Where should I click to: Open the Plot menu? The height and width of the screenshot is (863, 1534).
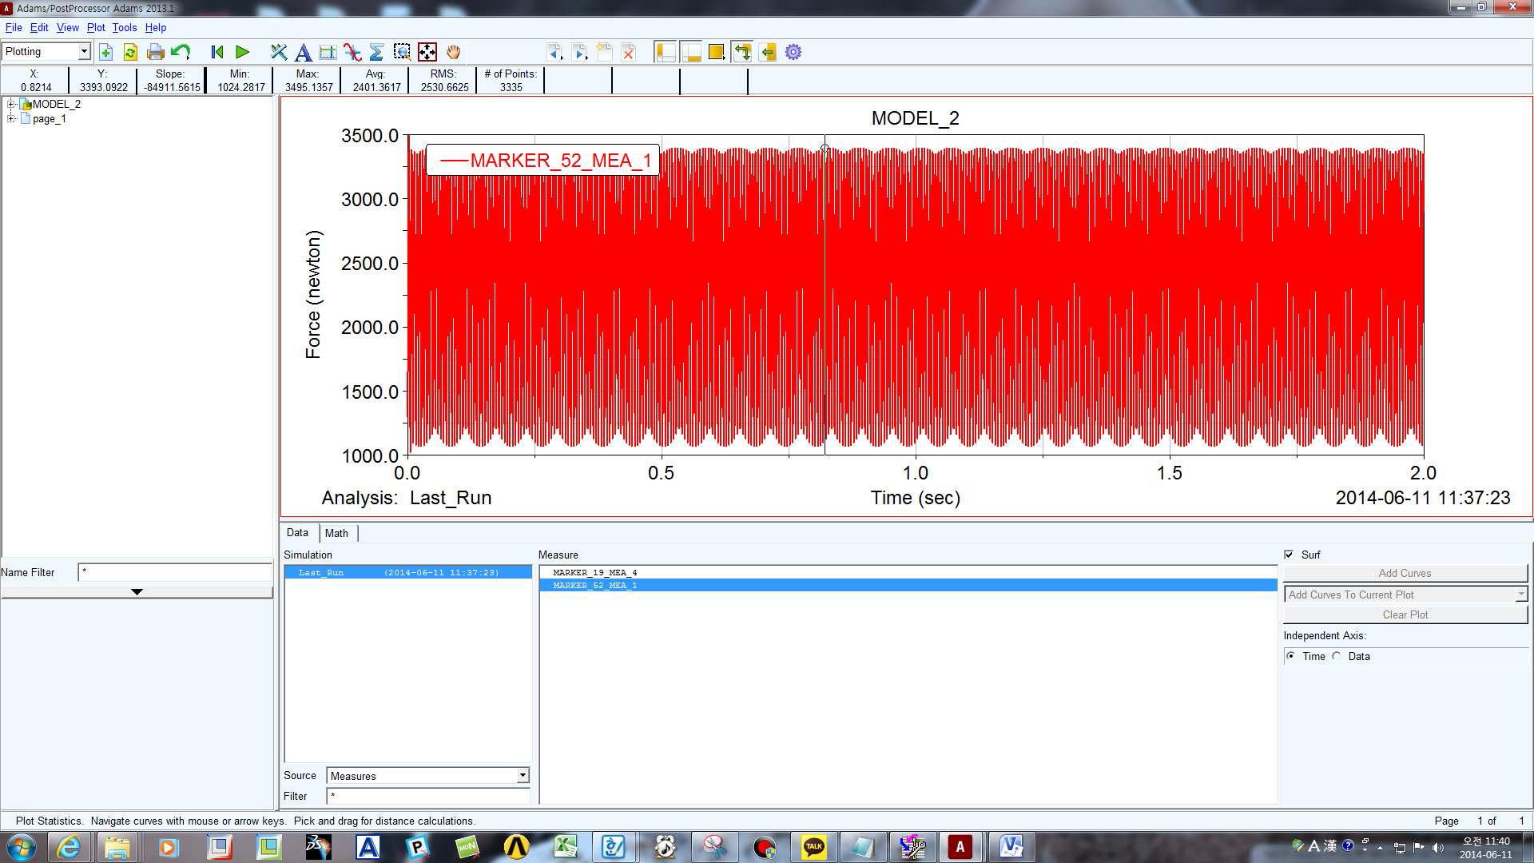(96, 27)
